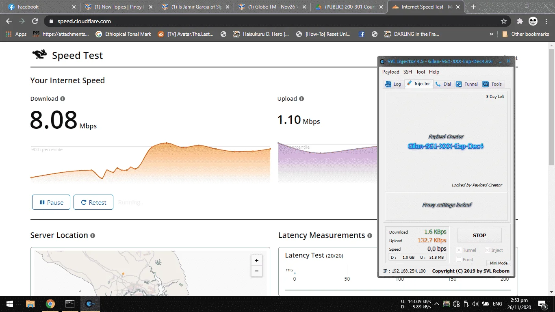Open the DARLING in the Fra... bookmark
The width and height of the screenshot is (555, 312).
click(412, 34)
